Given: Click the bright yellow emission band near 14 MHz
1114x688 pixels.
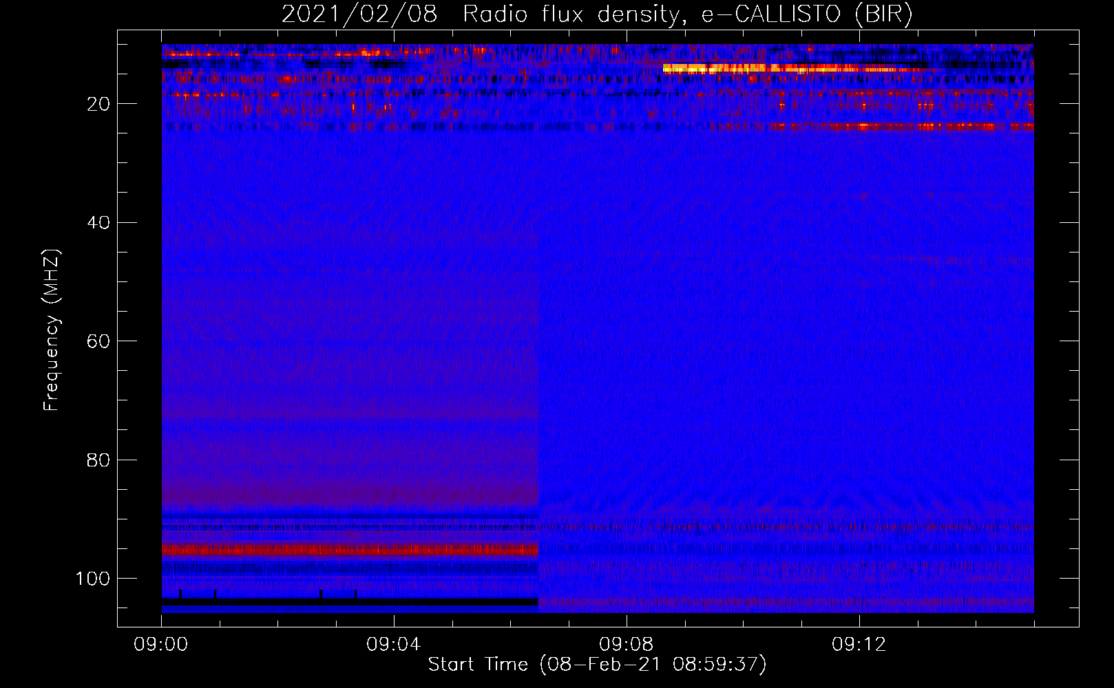Looking at the screenshot, I should (795, 68).
